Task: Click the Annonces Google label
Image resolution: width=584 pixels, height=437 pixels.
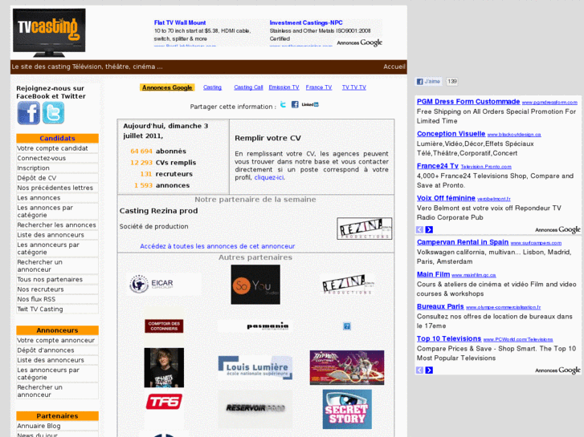Action: [167, 87]
